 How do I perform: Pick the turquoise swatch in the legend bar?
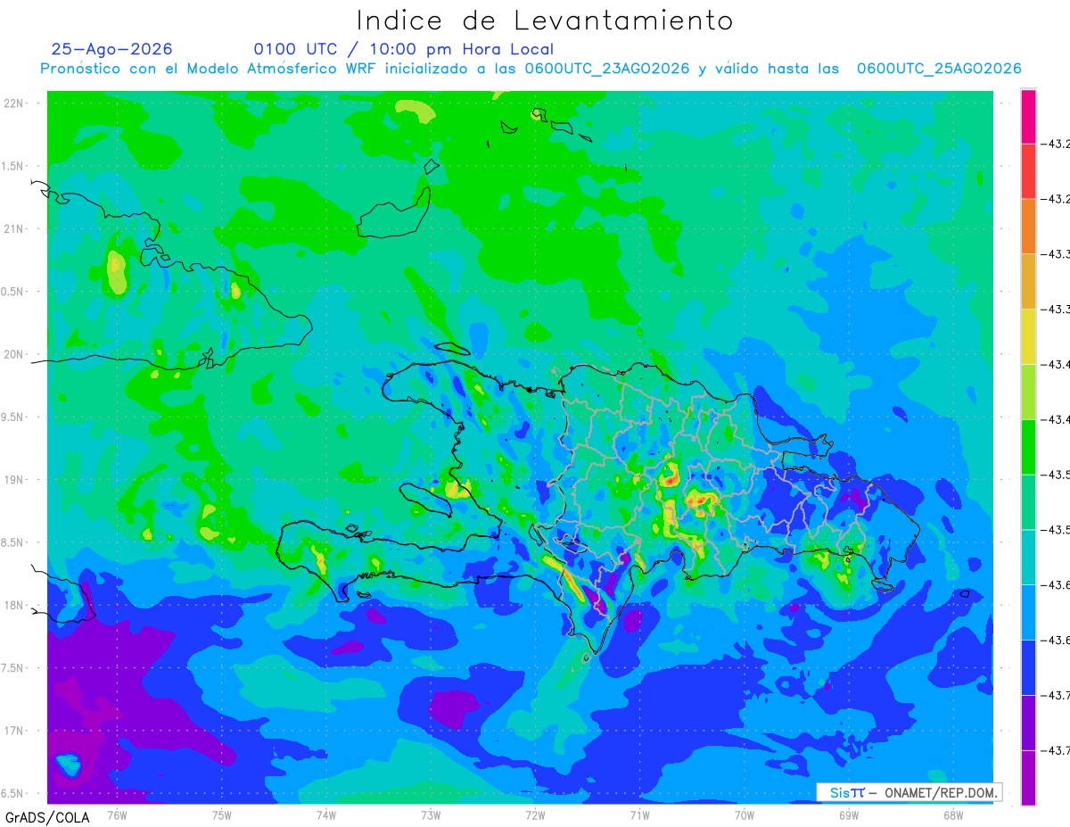(x=1028, y=558)
